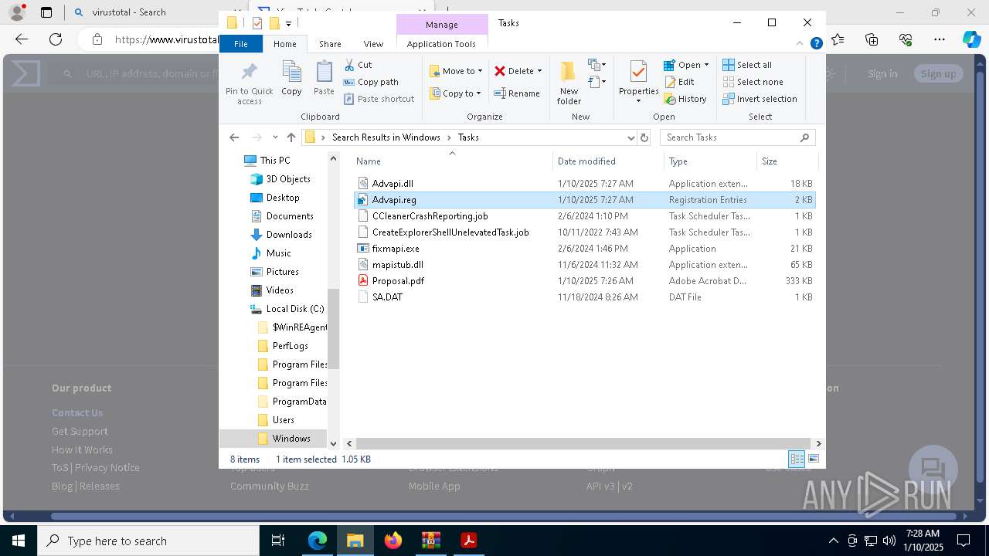This screenshot has height=556, width=989.
Task: Open the File menu tab
Action: pyautogui.click(x=241, y=44)
